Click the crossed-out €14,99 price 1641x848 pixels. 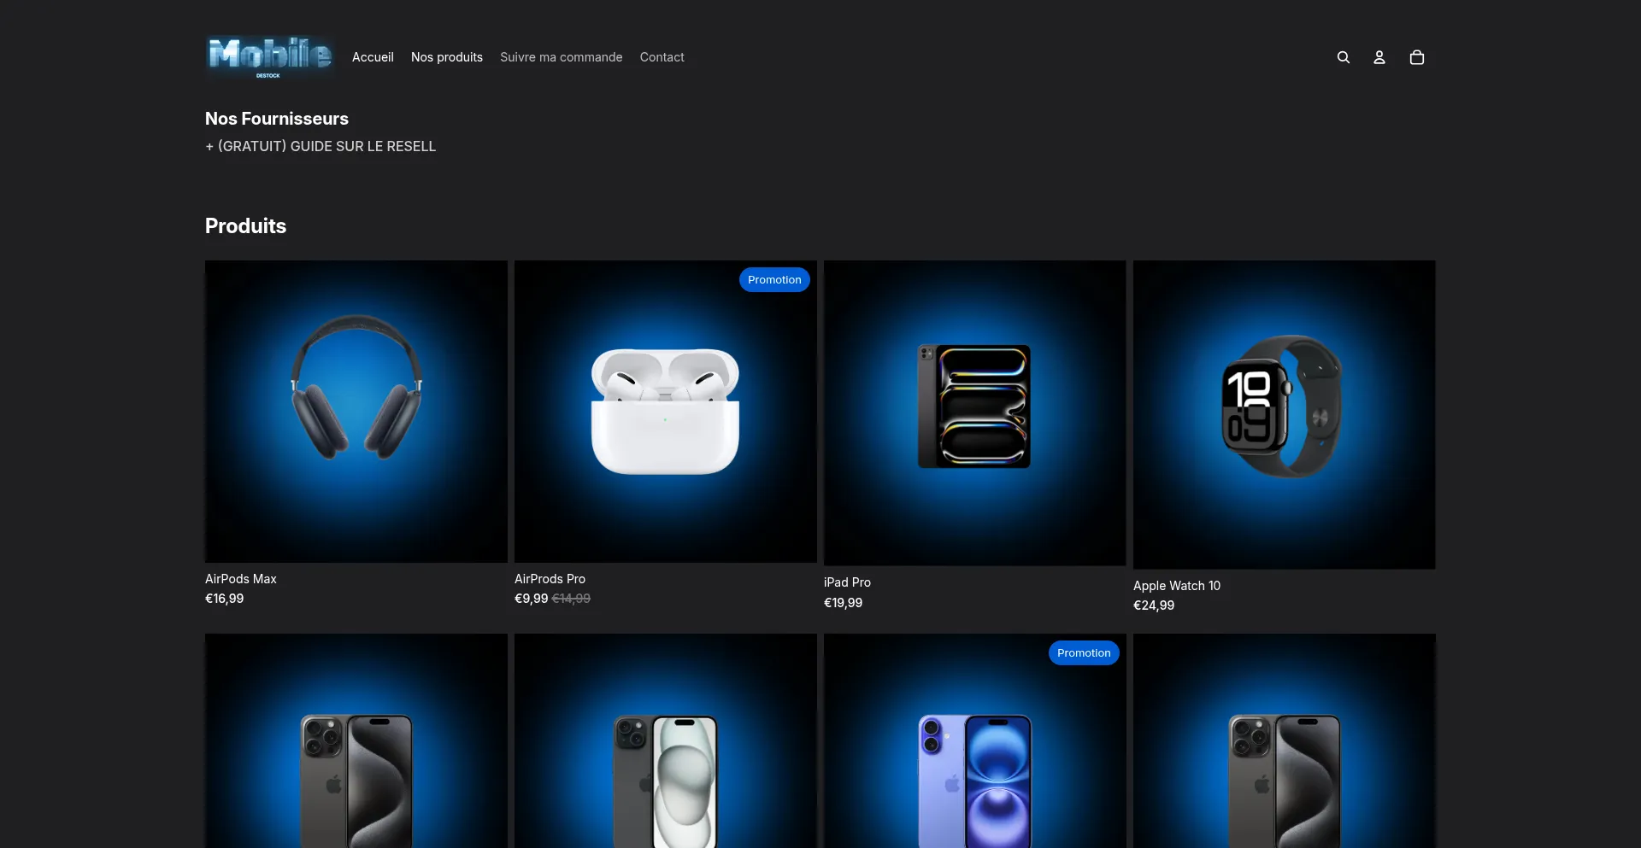[571, 599]
